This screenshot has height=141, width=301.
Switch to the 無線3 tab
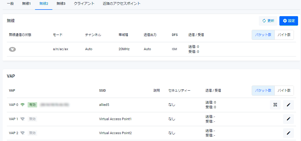(61, 4)
